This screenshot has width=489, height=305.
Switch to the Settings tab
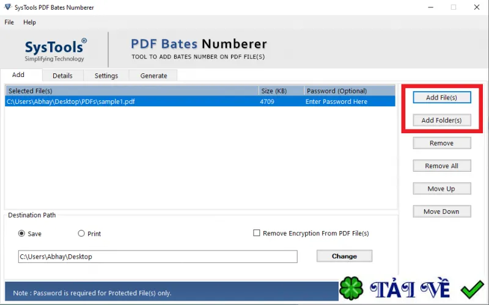[x=106, y=75]
